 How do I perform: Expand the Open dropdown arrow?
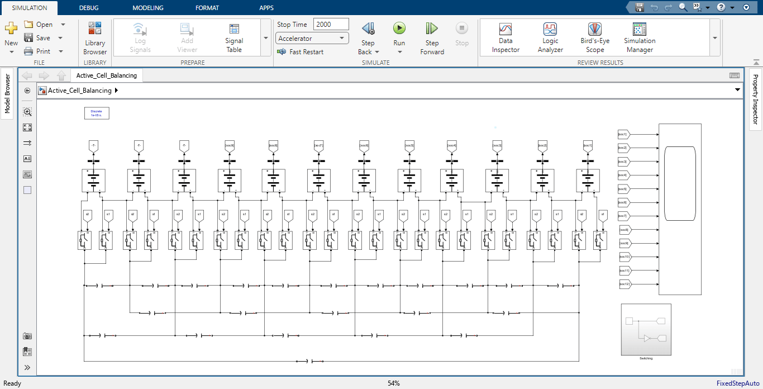63,25
